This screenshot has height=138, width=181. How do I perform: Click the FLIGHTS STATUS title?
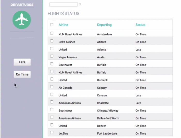tap(64, 14)
